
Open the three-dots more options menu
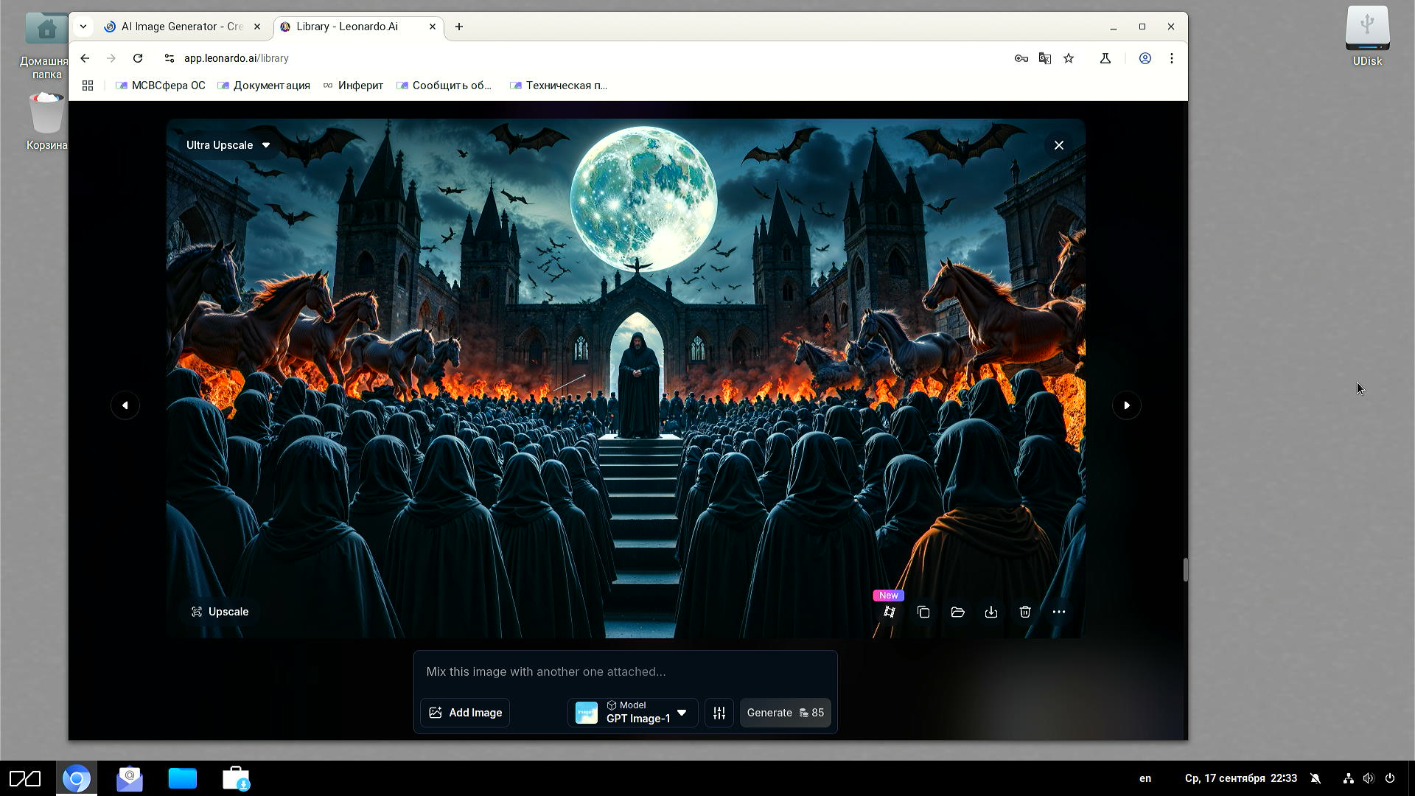coord(1059,612)
